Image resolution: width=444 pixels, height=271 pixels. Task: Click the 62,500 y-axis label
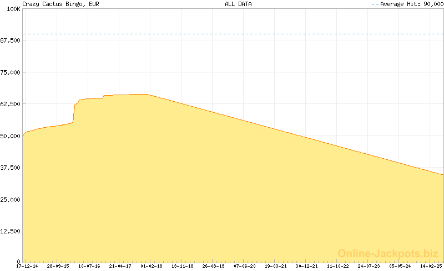click(11, 104)
